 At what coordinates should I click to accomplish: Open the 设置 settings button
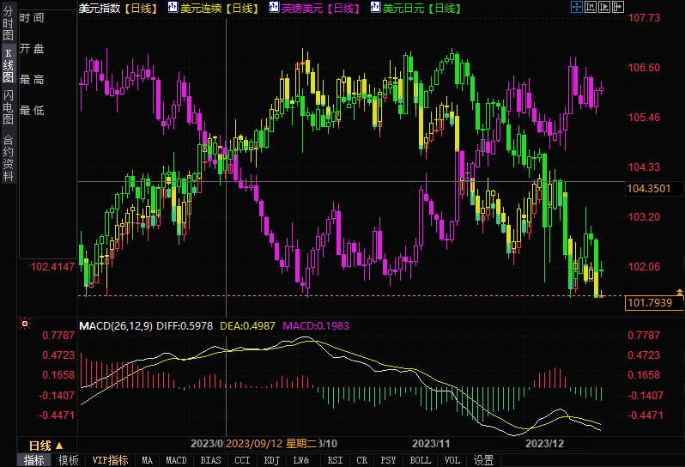(x=483, y=460)
